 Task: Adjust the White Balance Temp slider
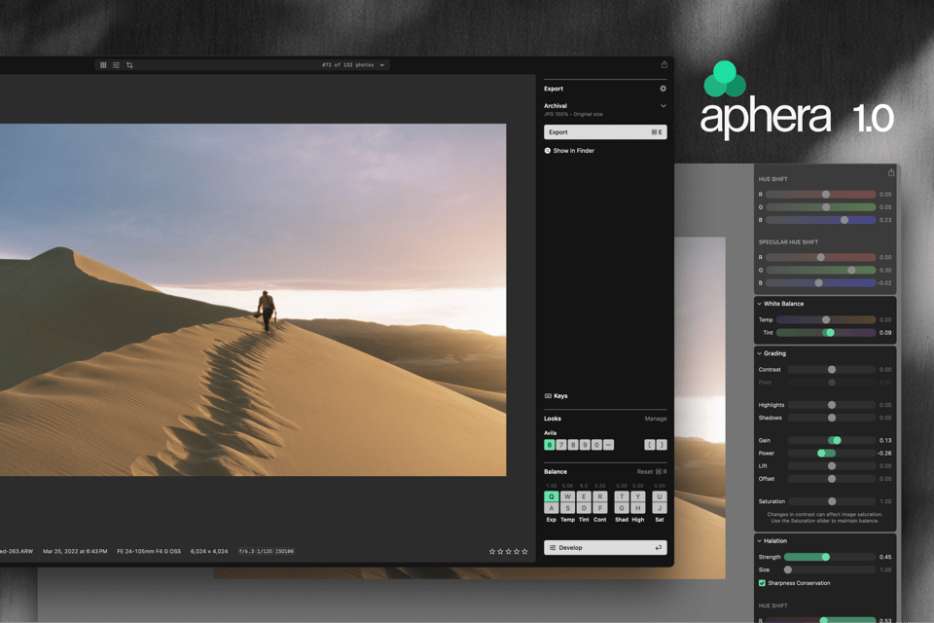click(x=826, y=320)
